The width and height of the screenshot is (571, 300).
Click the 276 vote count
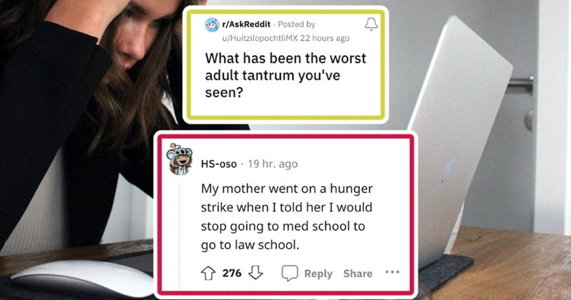coord(232,273)
